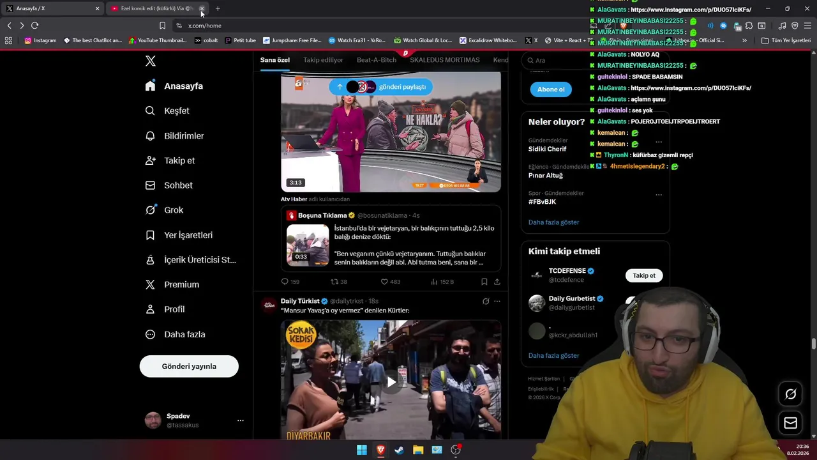Open more options on Daily Türkist post
This screenshot has height=460, width=817.
pyautogui.click(x=497, y=301)
